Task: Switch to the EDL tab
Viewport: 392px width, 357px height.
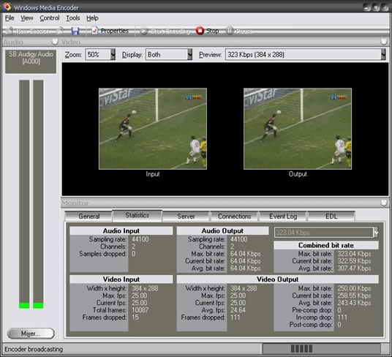Action: click(x=331, y=217)
